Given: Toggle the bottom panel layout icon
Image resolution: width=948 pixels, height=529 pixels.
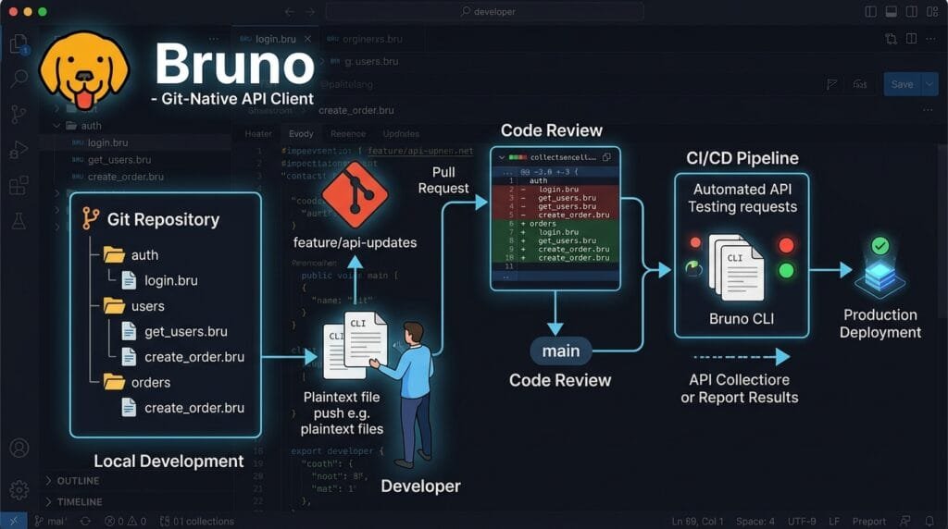Looking at the screenshot, I should pyautogui.click(x=892, y=11).
